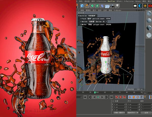Open the green Array modeling objects icon
The height and width of the screenshot is (117, 152).
point(97,6)
